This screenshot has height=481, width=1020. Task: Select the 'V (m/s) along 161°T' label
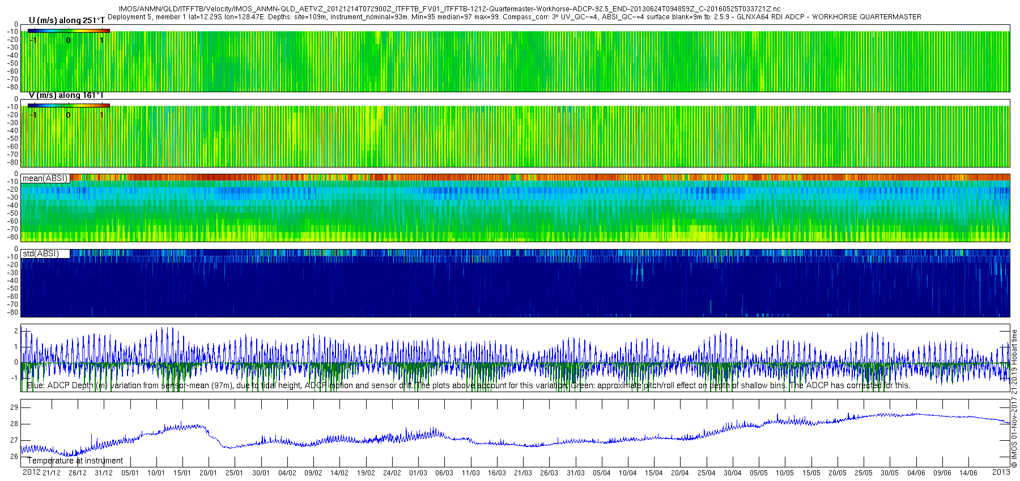(66, 95)
